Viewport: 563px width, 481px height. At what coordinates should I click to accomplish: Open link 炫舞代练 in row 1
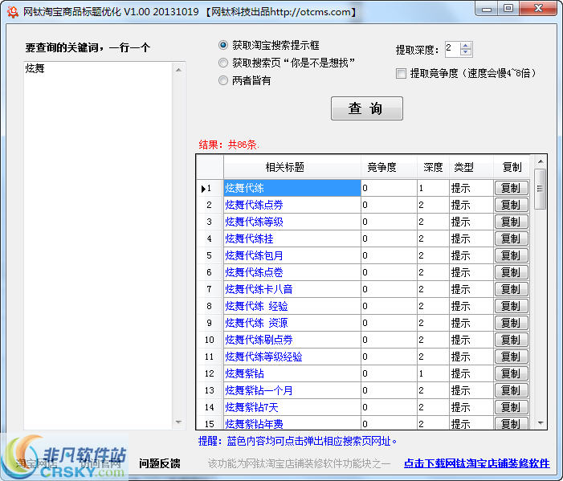[x=244, y=188]
